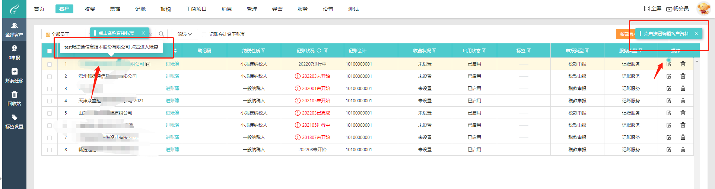Open 畅会员 in the top bar

(677, 9)
